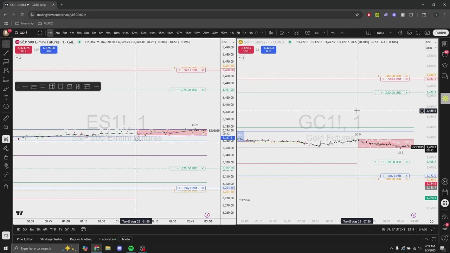The image size is (450, 253).
Task: Expand the time interval dropdown
Action: click(262, 33)
